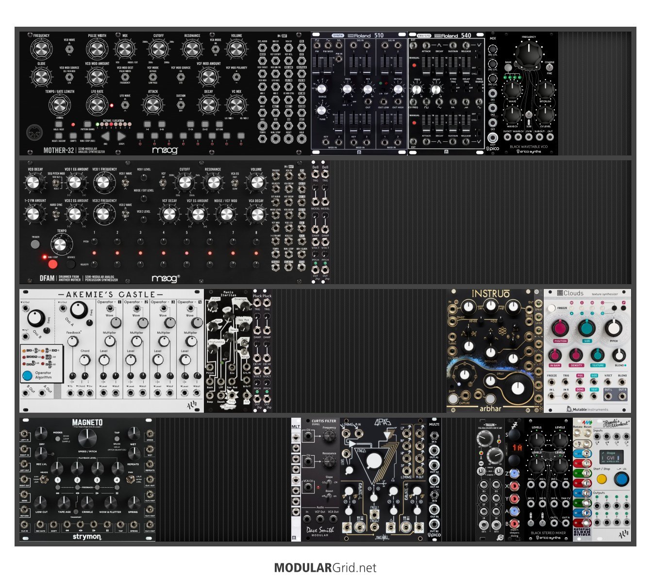This screenshot has height=578, width=651.
Task: Click the Moog logo on the DFAM panel
Action: tap(166, 278)
